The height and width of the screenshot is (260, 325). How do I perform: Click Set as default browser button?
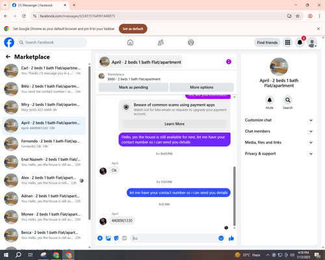[133, 29]
